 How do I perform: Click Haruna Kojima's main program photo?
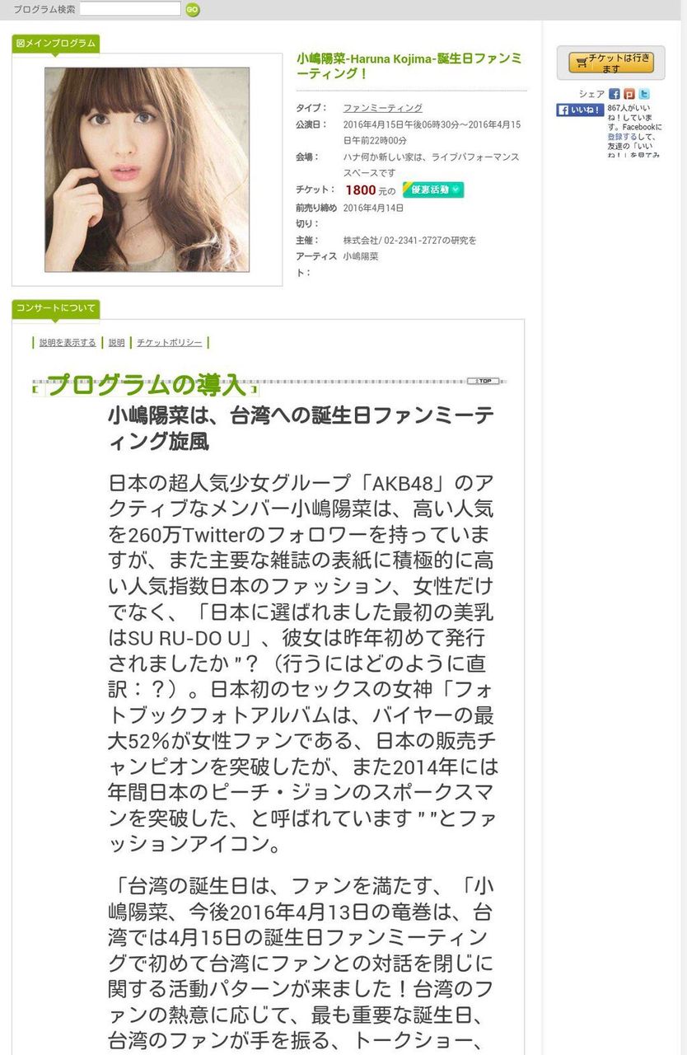point(147,170)
